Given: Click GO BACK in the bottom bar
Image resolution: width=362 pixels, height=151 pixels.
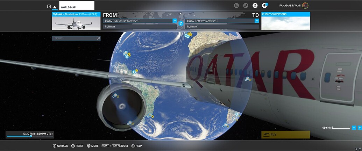Looking at the screenshot, I should [x=61, y=146].
